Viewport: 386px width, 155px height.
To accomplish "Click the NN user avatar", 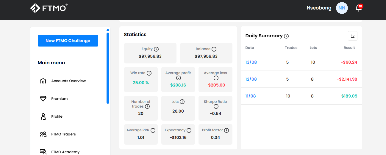I will click(342, 8).
